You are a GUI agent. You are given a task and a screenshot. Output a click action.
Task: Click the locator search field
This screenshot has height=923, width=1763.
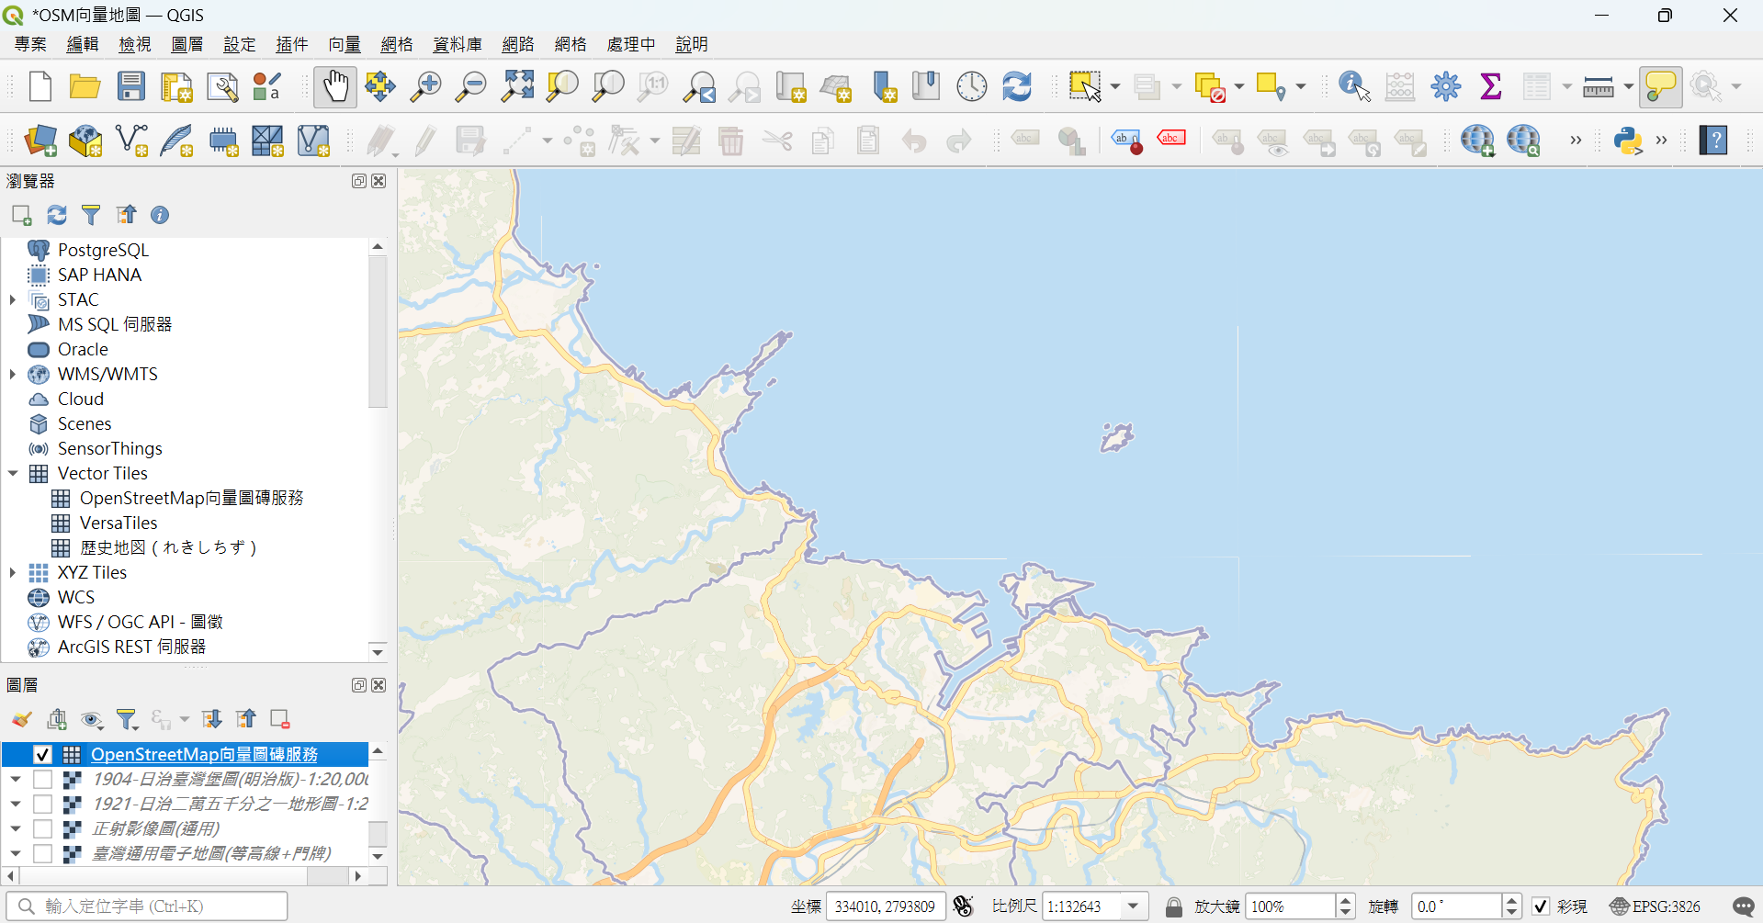click(147, 906)
